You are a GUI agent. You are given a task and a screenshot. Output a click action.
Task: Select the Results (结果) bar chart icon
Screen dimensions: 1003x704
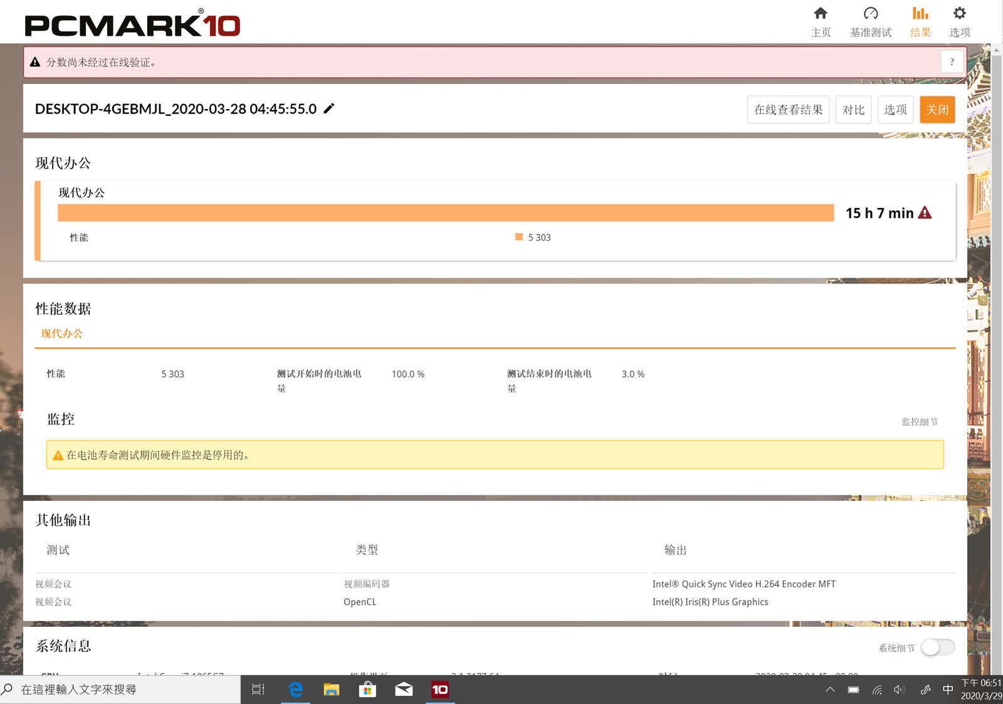tap(920, 14)
